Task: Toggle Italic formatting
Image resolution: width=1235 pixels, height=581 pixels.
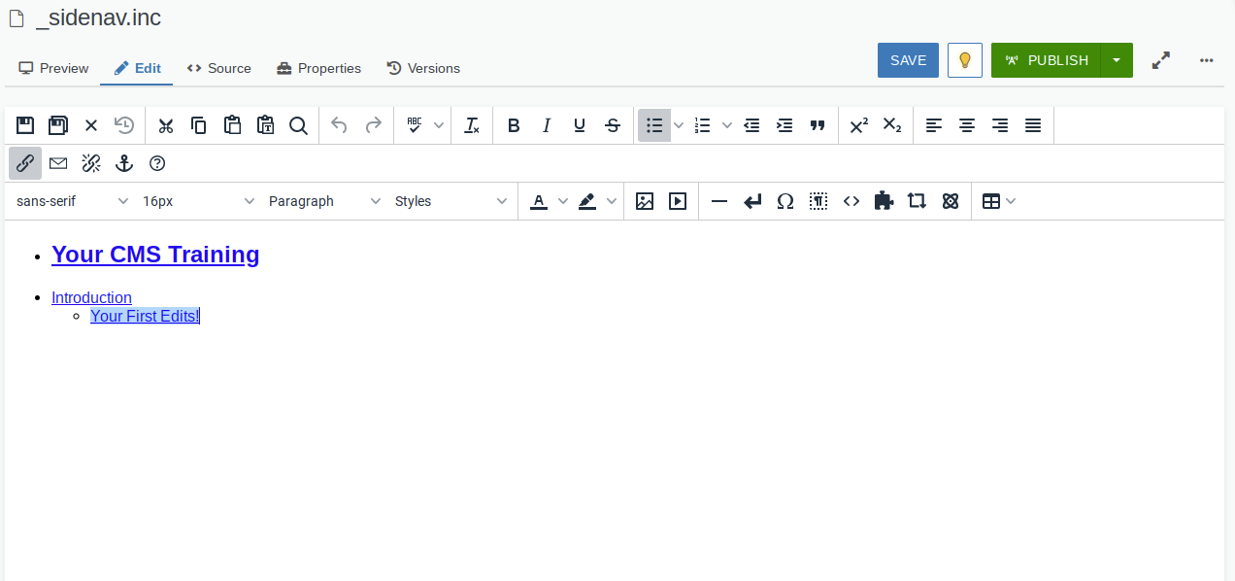Action: 547,125
